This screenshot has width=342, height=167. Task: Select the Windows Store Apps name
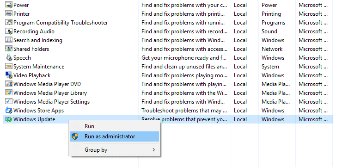[x=39, y=111]
